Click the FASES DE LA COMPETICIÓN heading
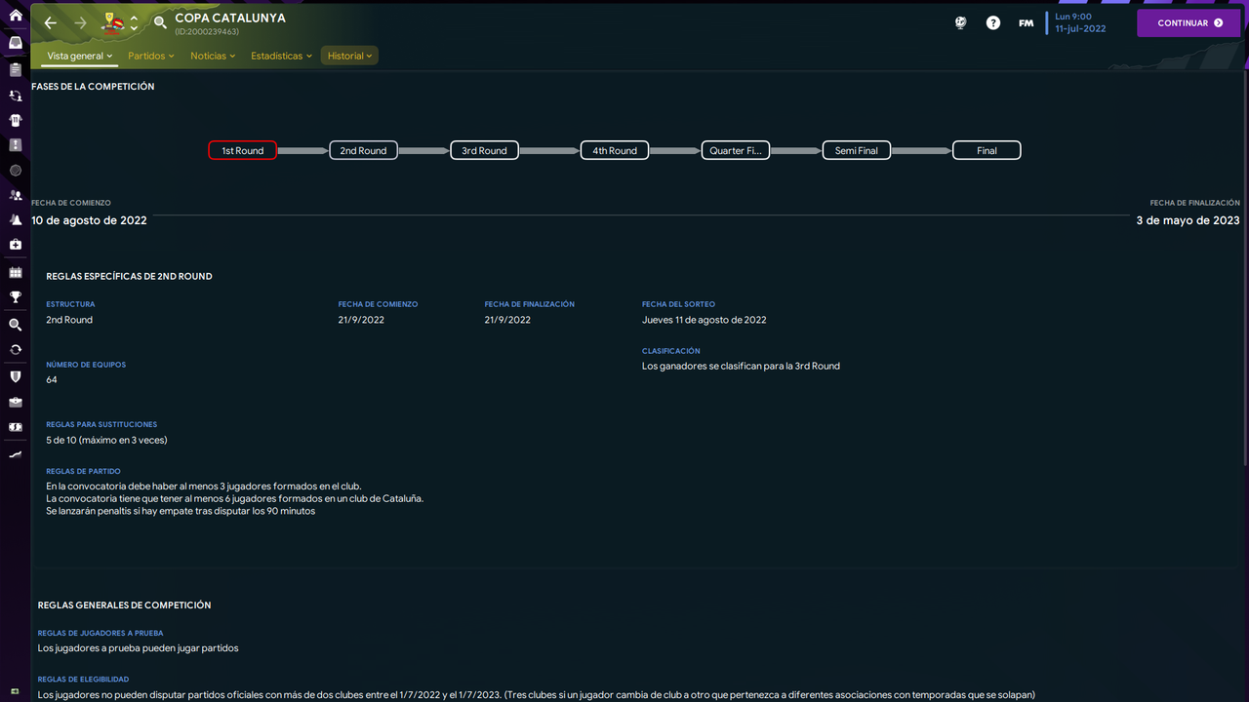 pyautogui.click(x=93, y=86)
